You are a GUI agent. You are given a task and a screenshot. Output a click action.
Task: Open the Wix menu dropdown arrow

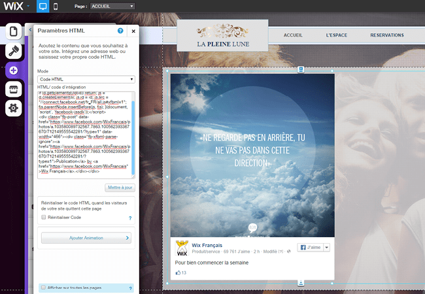coord(28,6)
